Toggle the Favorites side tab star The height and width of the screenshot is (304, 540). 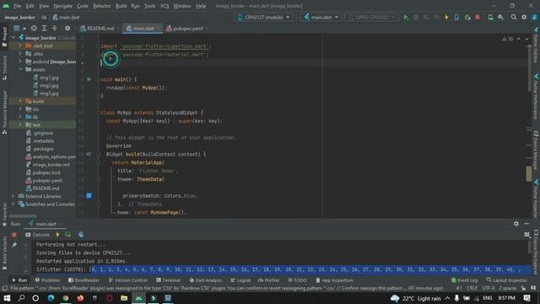click(x=4, y=225)
